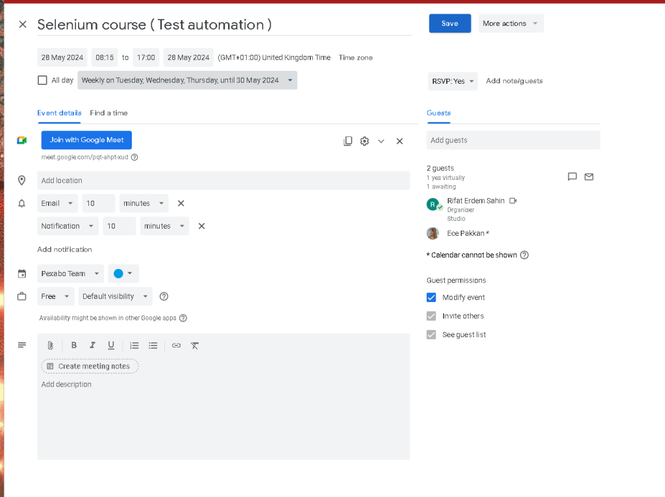Open help for Calendar cannot be shown

click(x=524, y=255)
